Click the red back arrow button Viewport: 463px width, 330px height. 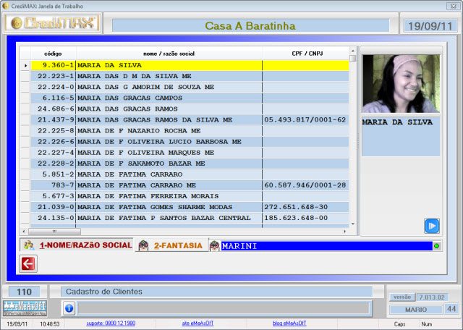(x=28, y=264)
